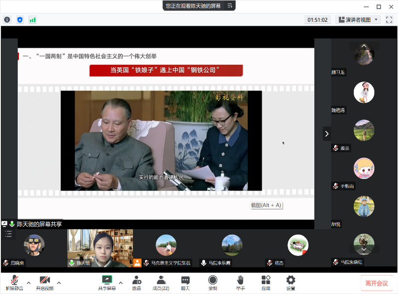Open the meeting info icon

click(7, 19)
